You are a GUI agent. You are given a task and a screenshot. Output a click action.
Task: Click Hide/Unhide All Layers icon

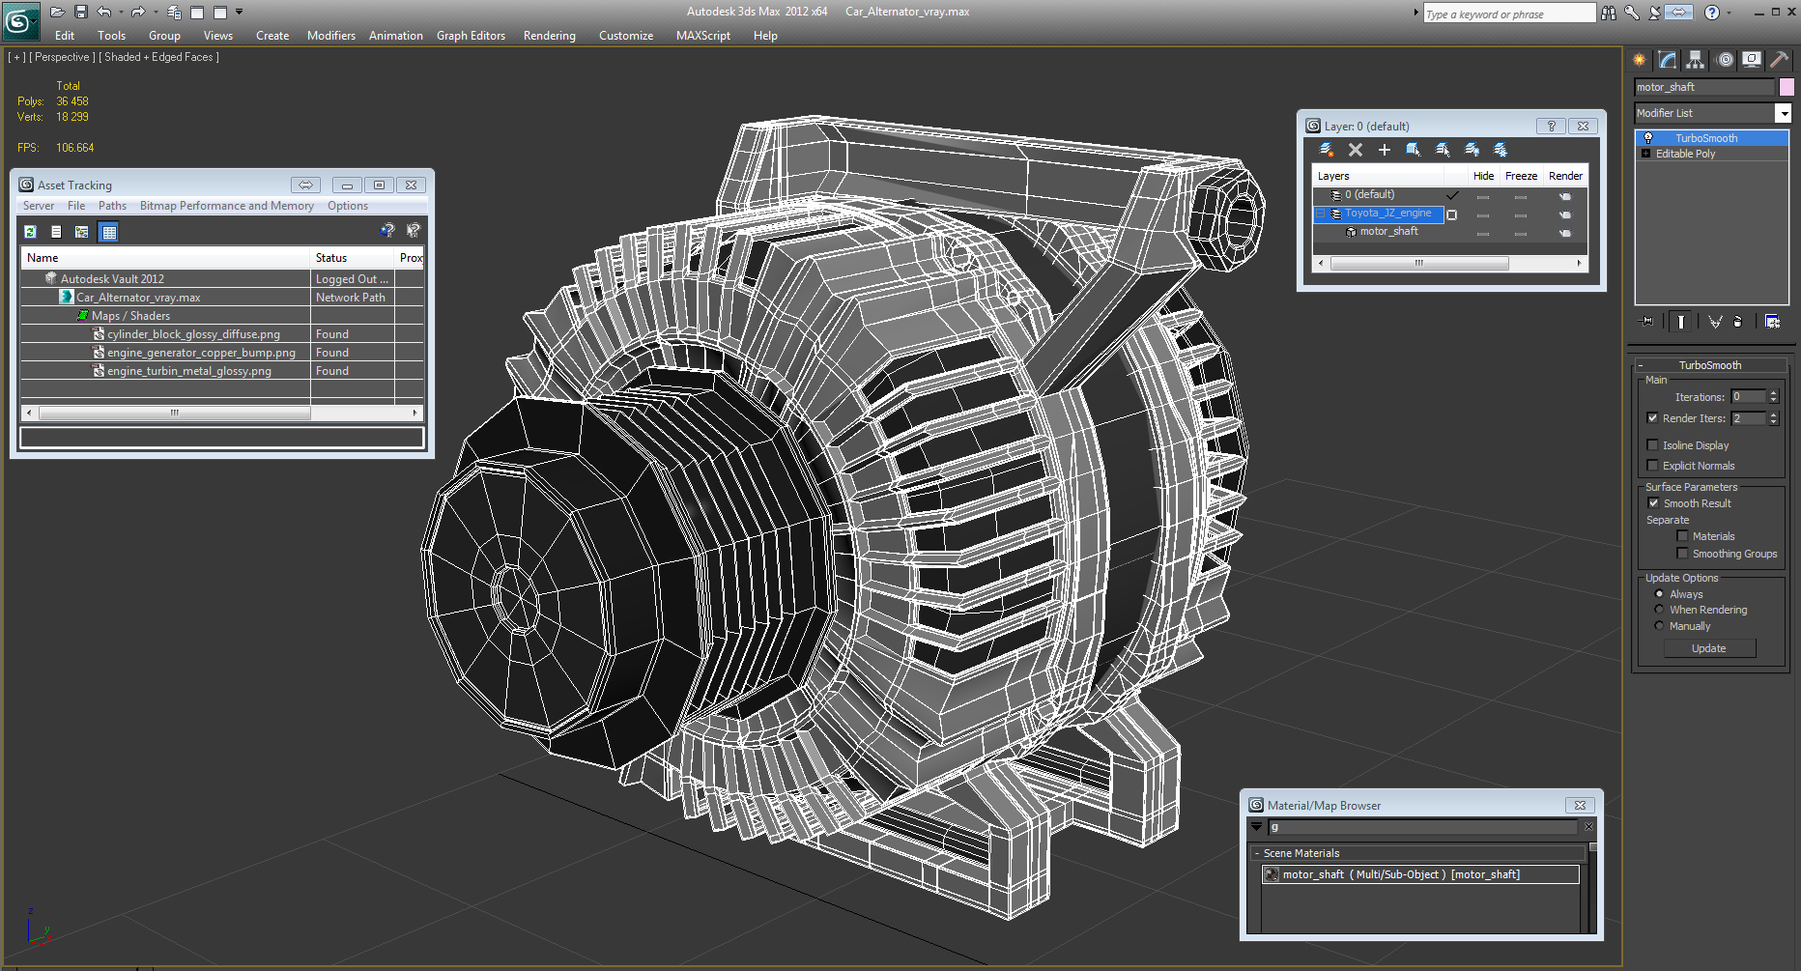point(1472,150)
